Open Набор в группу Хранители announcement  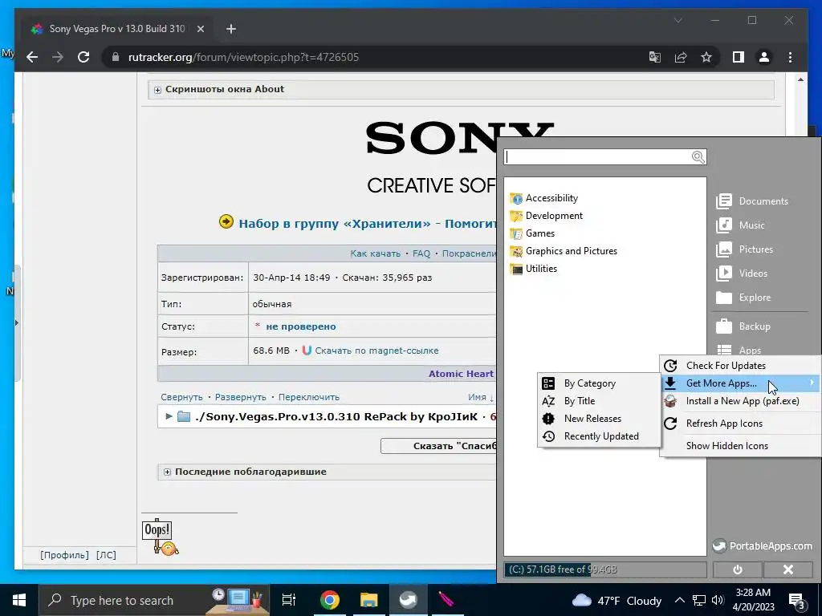[x=367, y=224]
